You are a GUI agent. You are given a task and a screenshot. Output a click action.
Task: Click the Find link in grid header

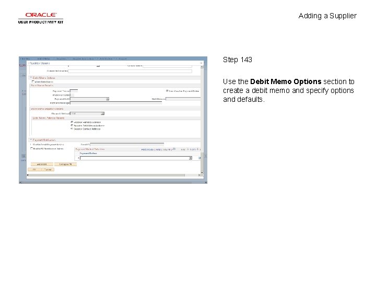pyautogui.click(x=158, y=149)
